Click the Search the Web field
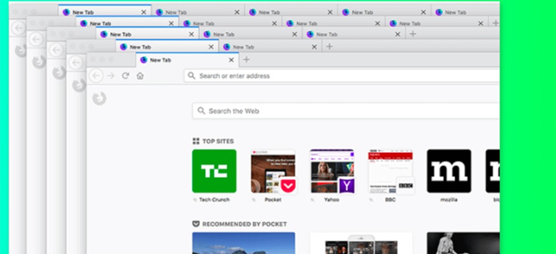The height and width of the screenshot is (254, 556). [346, 111]
